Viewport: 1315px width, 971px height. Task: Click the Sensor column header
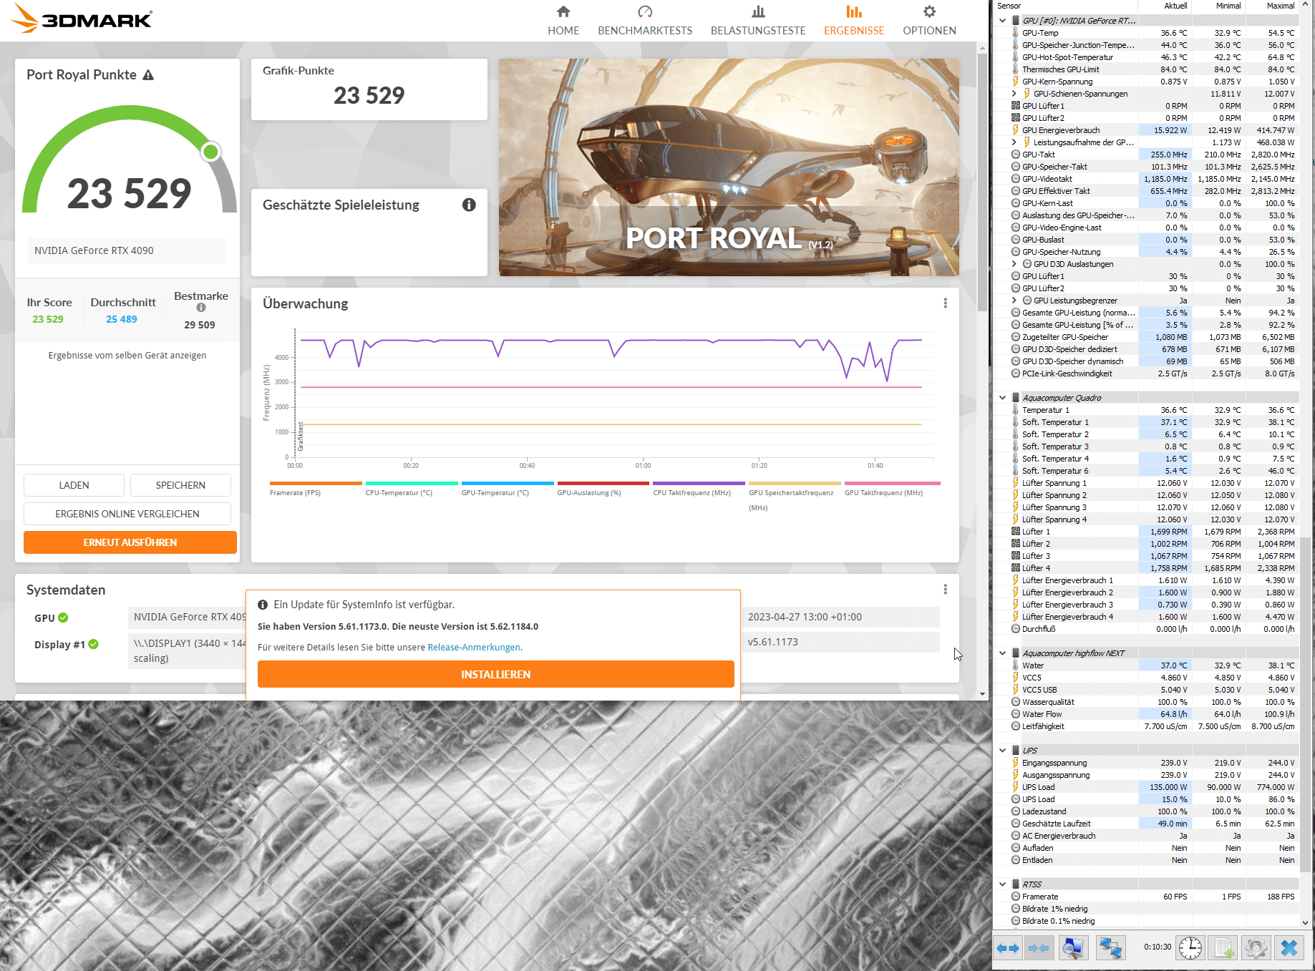[1066, 6]
